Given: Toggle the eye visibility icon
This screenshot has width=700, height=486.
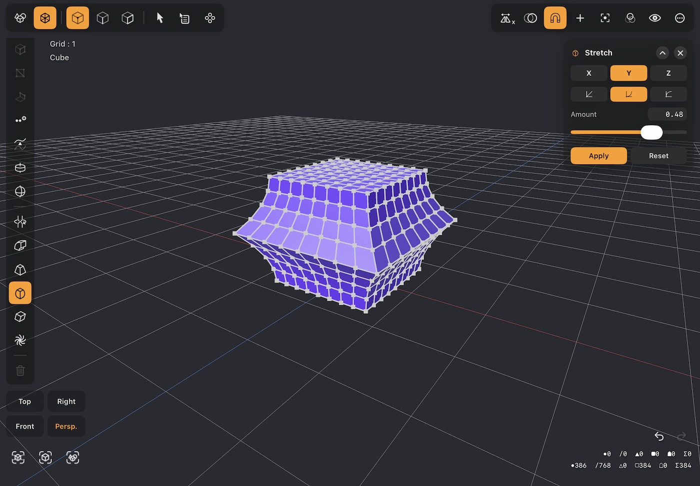Looking at the screenshot, I should click(x=655, y=18).
